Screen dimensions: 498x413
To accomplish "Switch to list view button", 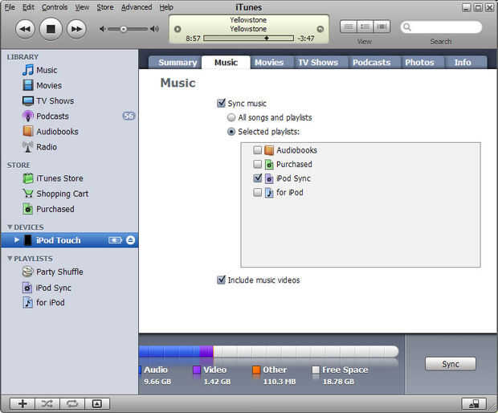I will [x=349, y=27].
